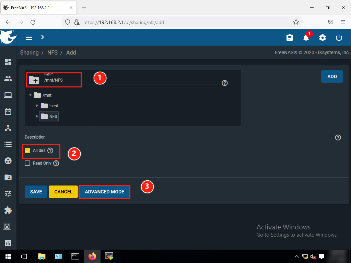Open the Accounts icon in sidebar
Screen dimensions: 351x263
8,79
